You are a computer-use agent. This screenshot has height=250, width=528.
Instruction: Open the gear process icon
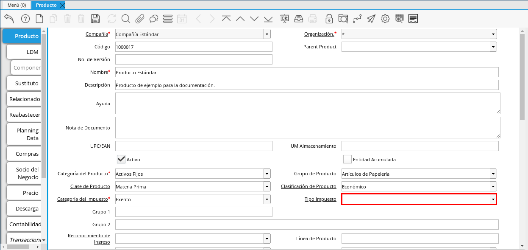(x=385, y=19)
